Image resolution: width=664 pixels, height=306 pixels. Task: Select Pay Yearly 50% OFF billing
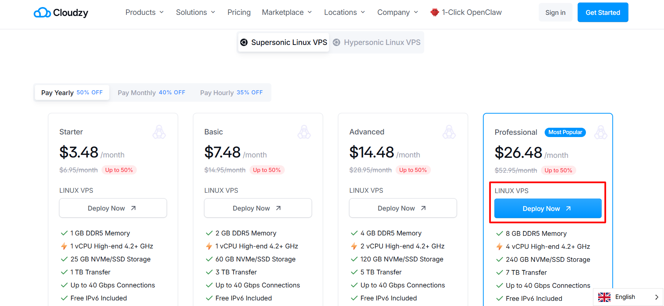pyautogui.click(x=72, y=92)
